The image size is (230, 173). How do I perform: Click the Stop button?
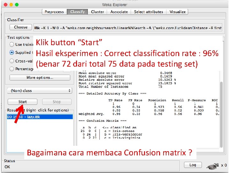(x=57, y=102)
